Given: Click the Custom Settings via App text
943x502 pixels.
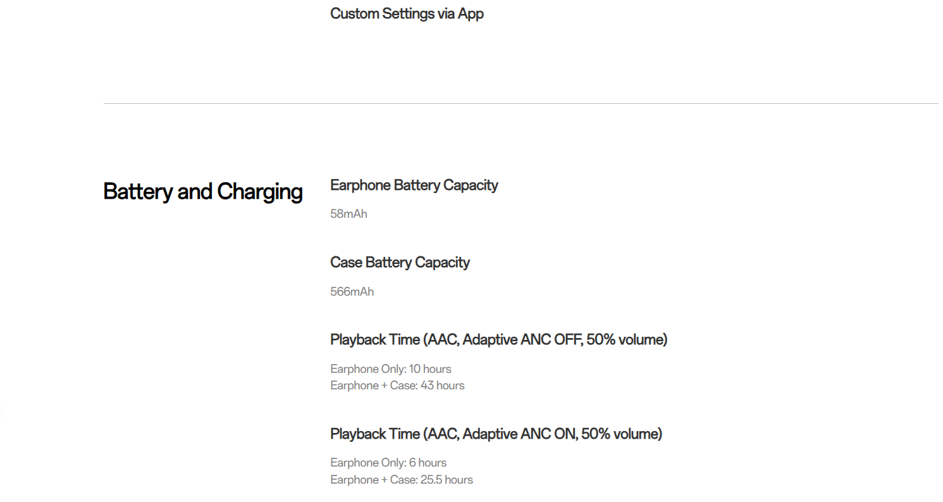Looking at the screenshot, I should [407, 13].
